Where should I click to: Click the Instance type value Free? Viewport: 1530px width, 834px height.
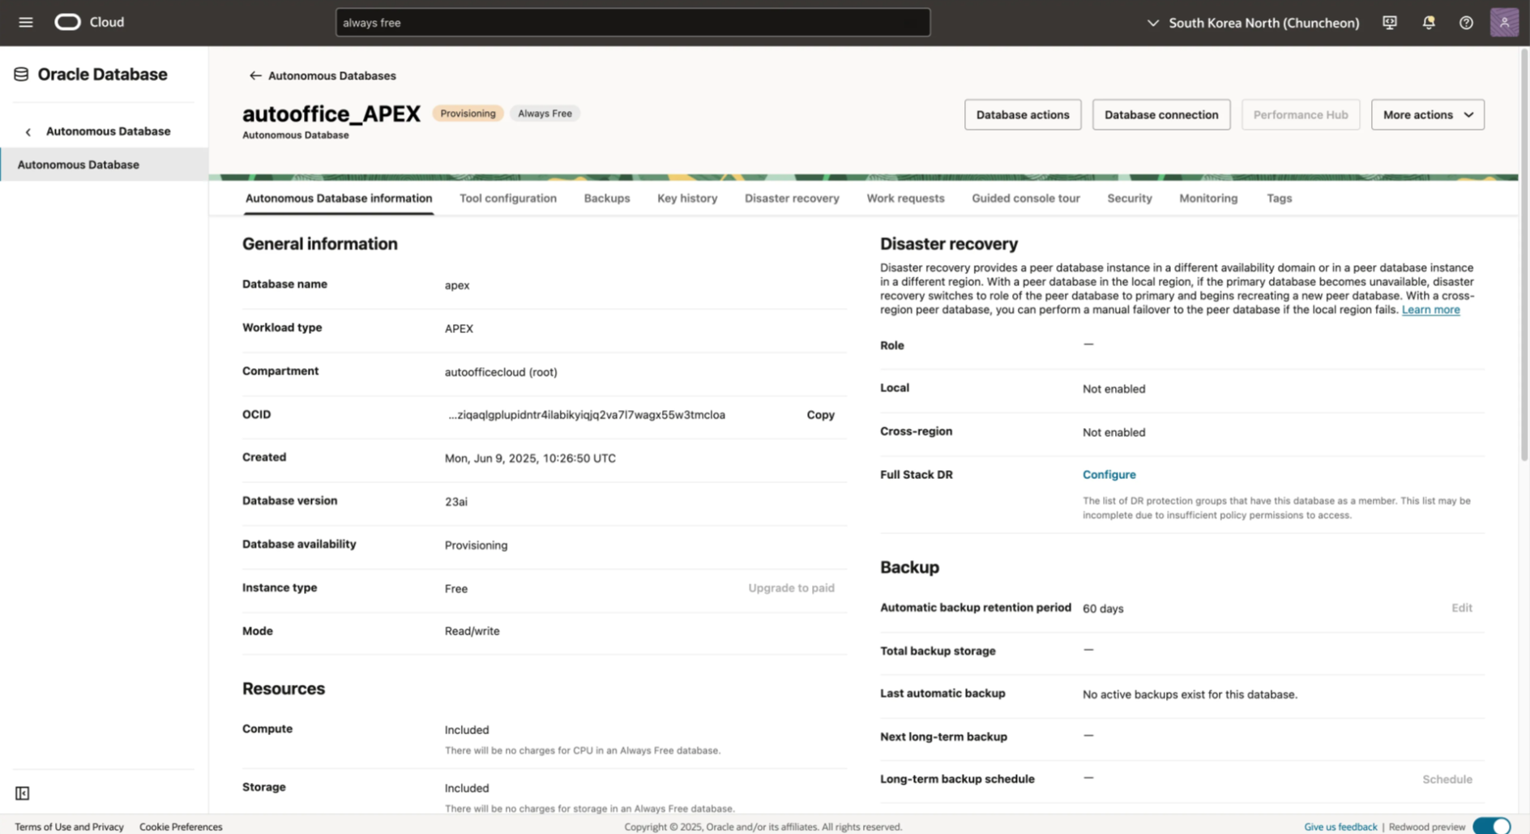click(455, 588)
